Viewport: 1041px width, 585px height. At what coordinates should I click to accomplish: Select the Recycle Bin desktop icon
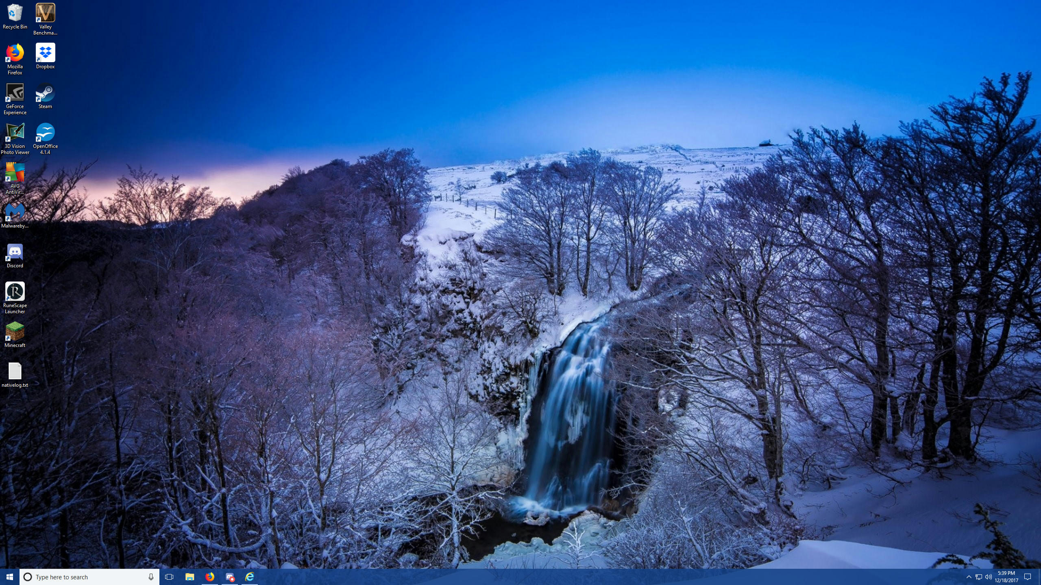(x=15, y=17)
